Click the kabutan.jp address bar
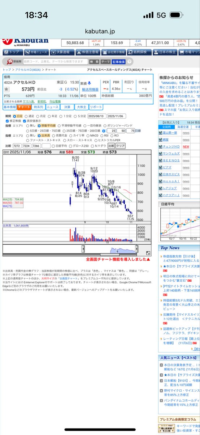This screenshot has height=435, width=200. click(x=100, y=32)
